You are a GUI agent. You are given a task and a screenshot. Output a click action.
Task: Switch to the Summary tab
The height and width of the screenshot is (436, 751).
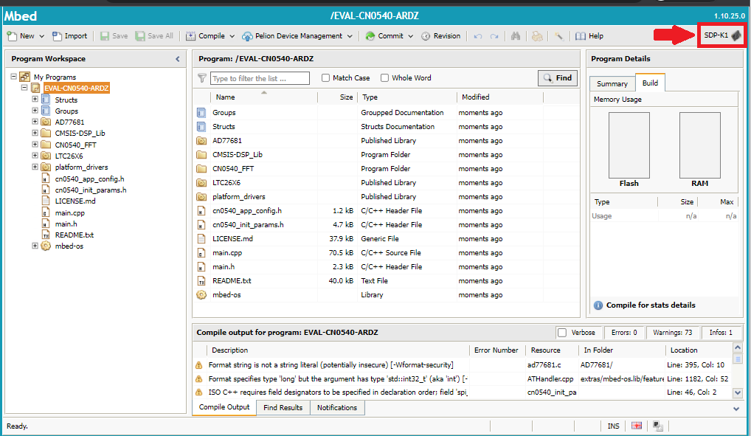tap(612, 84)
